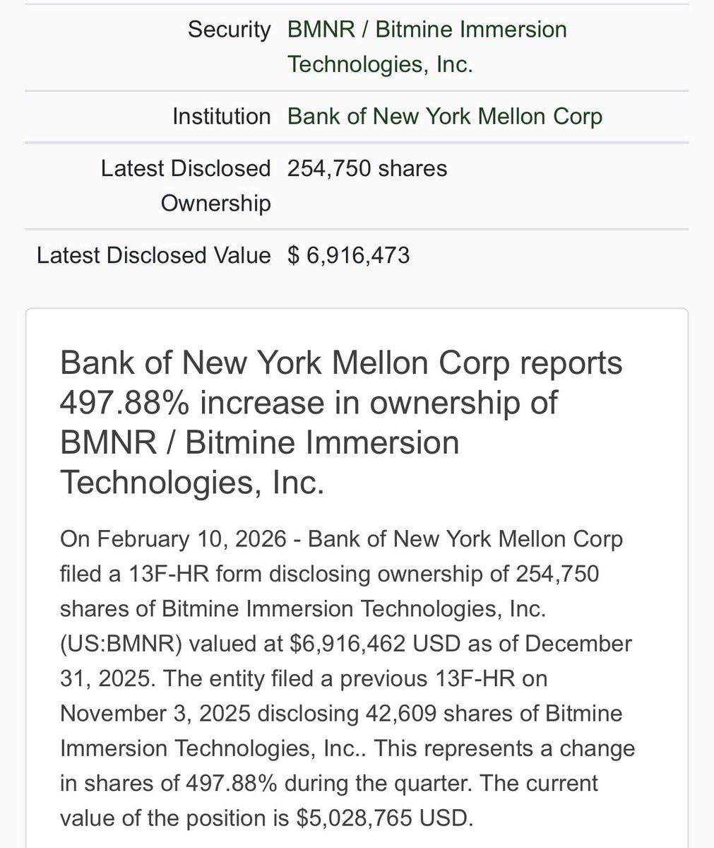
Task: Open the Bank of New York Mellon Corp institution link
Action: 444,117
